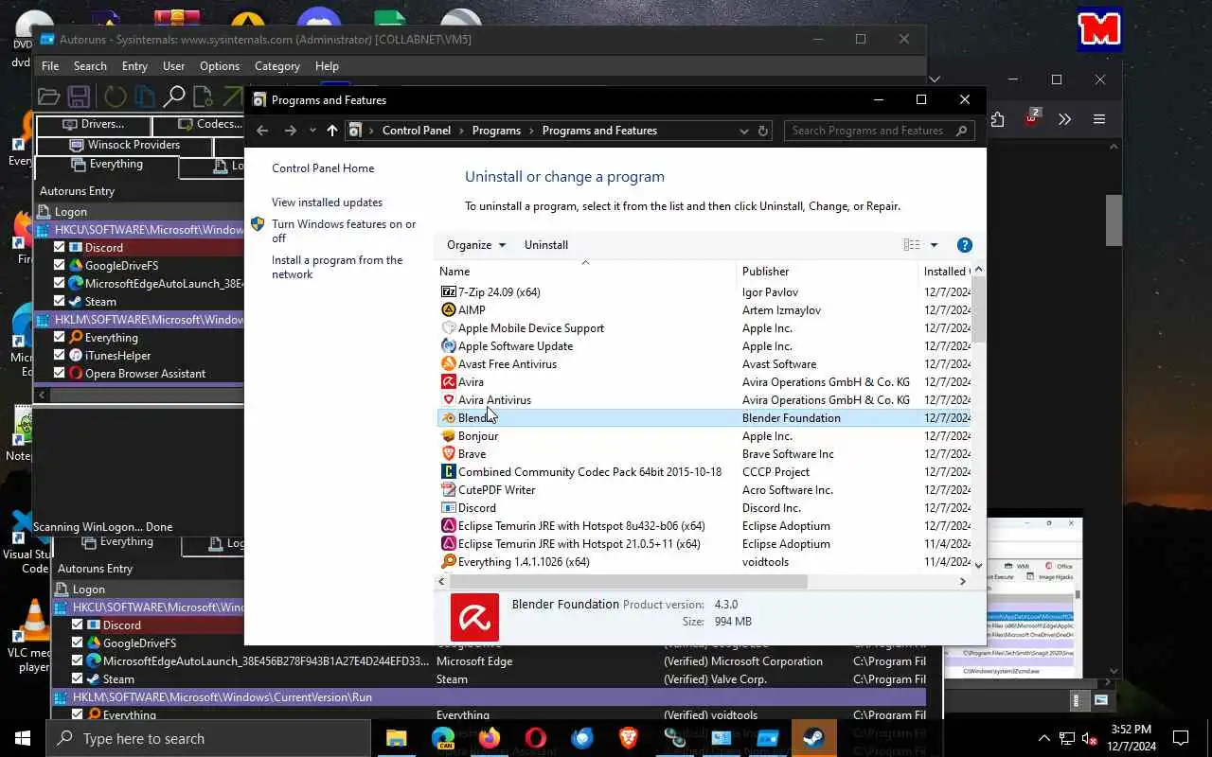Expand the address bar history dropdown
Viewport: 1212px width, 757px height.
pos(743,131)
